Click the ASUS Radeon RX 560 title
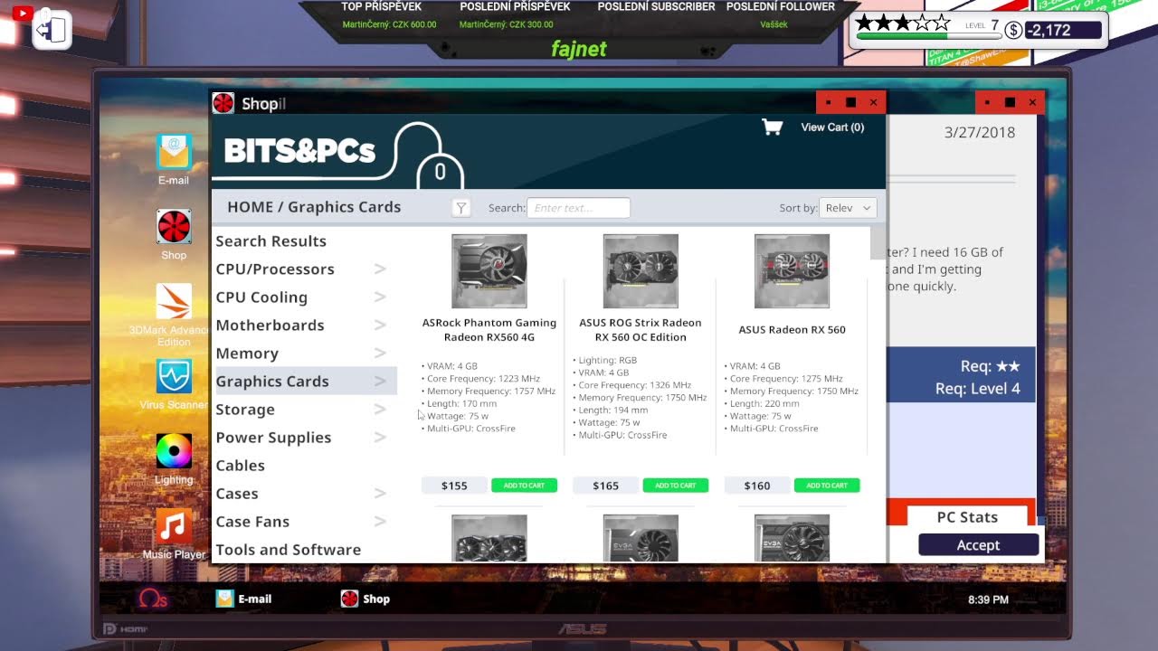This screenshot has height=651, width=1158. pyautogui.click(x=792, y=330)
